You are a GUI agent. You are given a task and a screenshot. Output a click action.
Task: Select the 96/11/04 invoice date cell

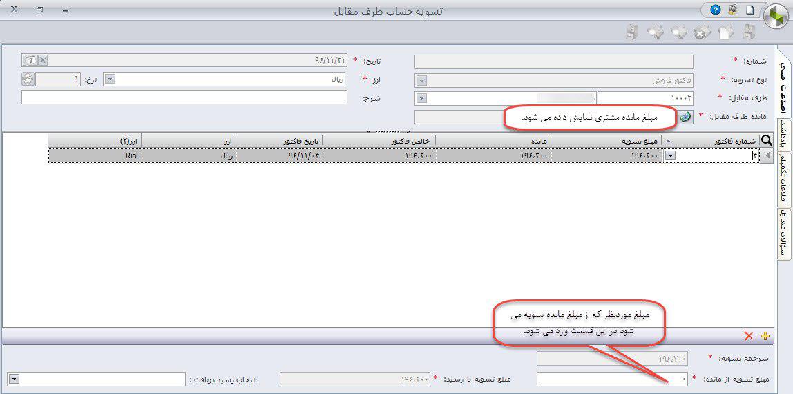(x=279, y=156)
